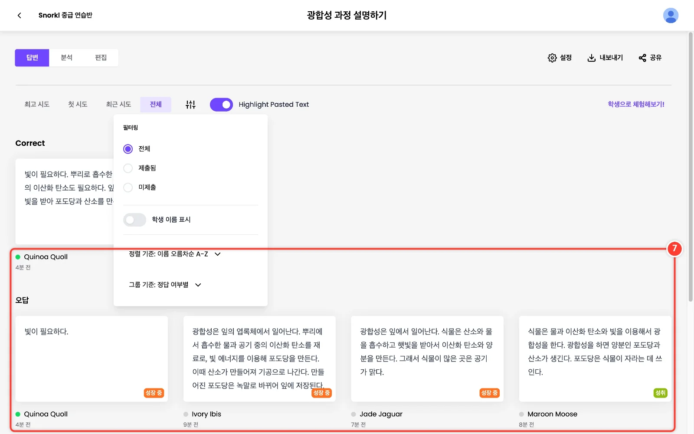Viewport: 694px width, 434px height.
Task: Click the share icon
Action: tap(642, 58)
